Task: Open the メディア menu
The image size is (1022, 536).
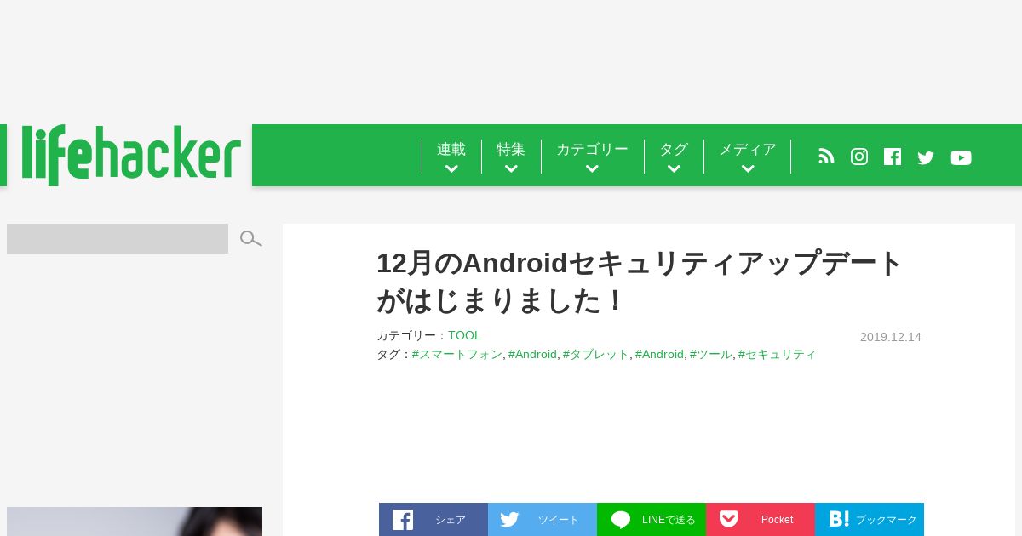Action: (x=748, y=150)
